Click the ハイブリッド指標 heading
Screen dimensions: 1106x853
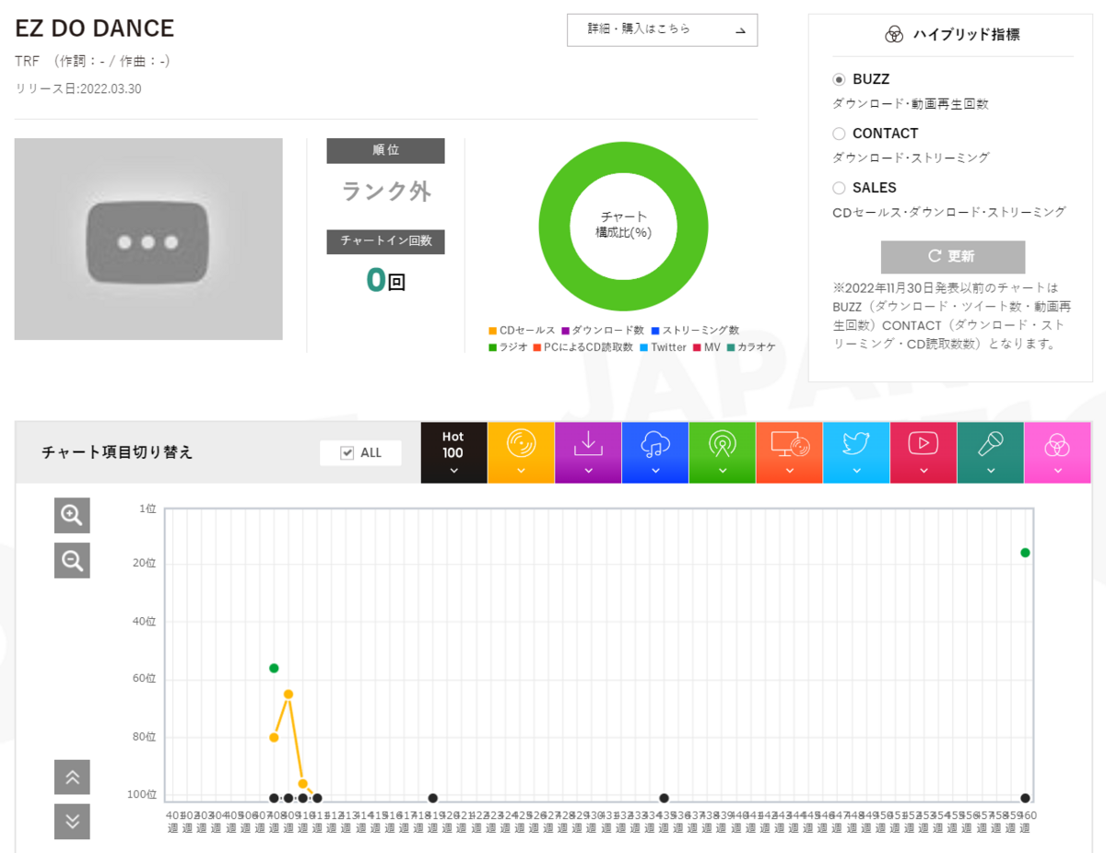pyautogui.click(x=966, y=35)
